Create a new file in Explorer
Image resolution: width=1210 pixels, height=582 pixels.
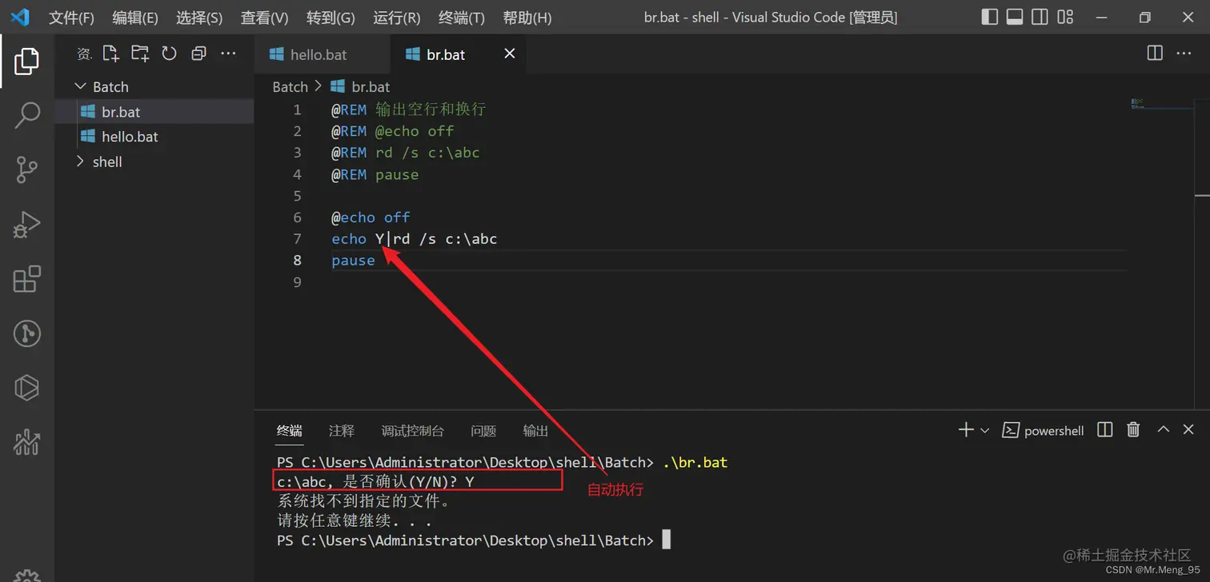[110, 54]
